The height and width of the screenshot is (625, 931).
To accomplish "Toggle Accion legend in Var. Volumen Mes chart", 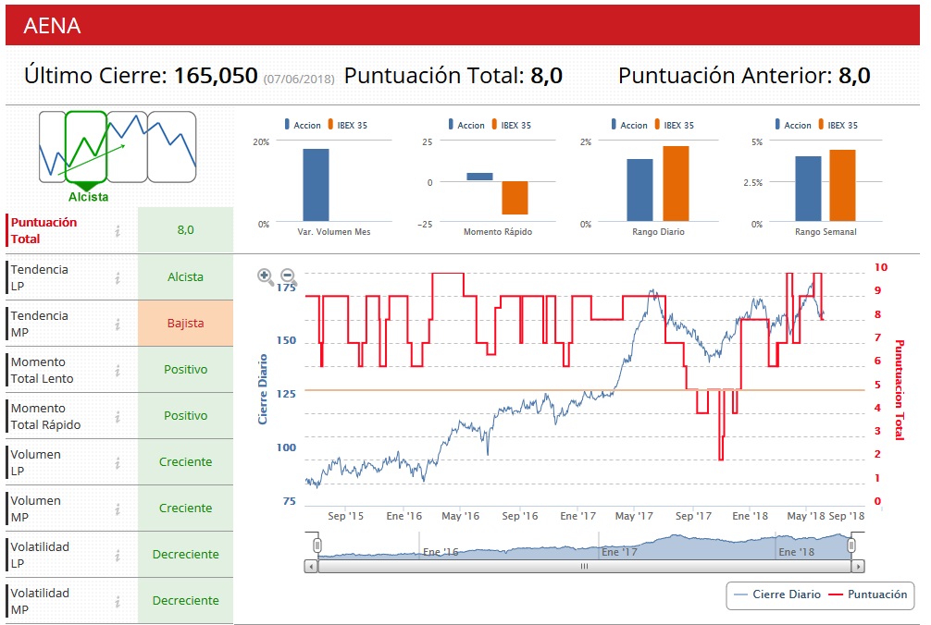I will tap(303, 125).
